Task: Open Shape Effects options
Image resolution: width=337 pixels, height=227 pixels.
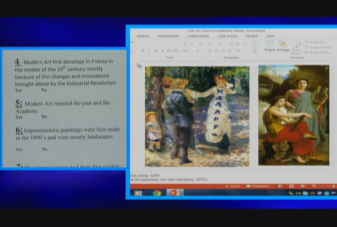Action: point(317,52)
